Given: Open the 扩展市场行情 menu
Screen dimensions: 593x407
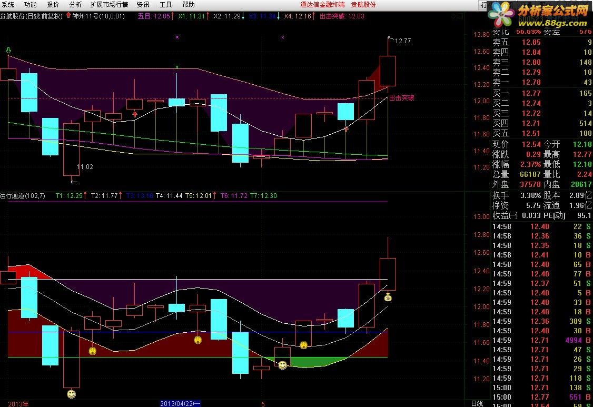Looking at the screenshot, I should 110,5.
